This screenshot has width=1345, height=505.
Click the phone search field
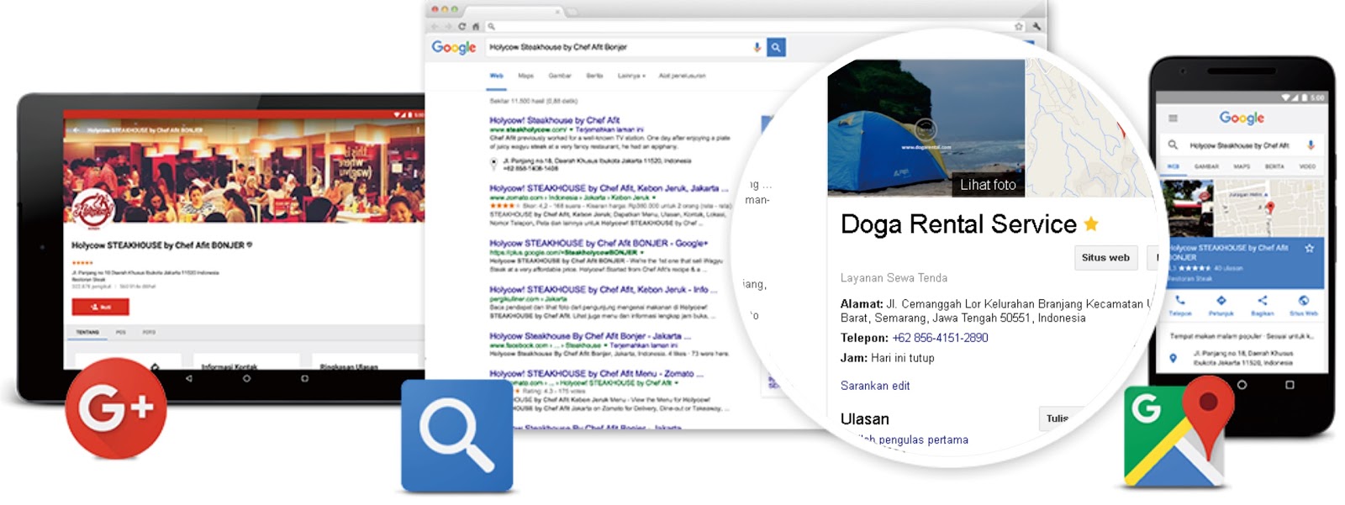click(x=1242, y=145)
